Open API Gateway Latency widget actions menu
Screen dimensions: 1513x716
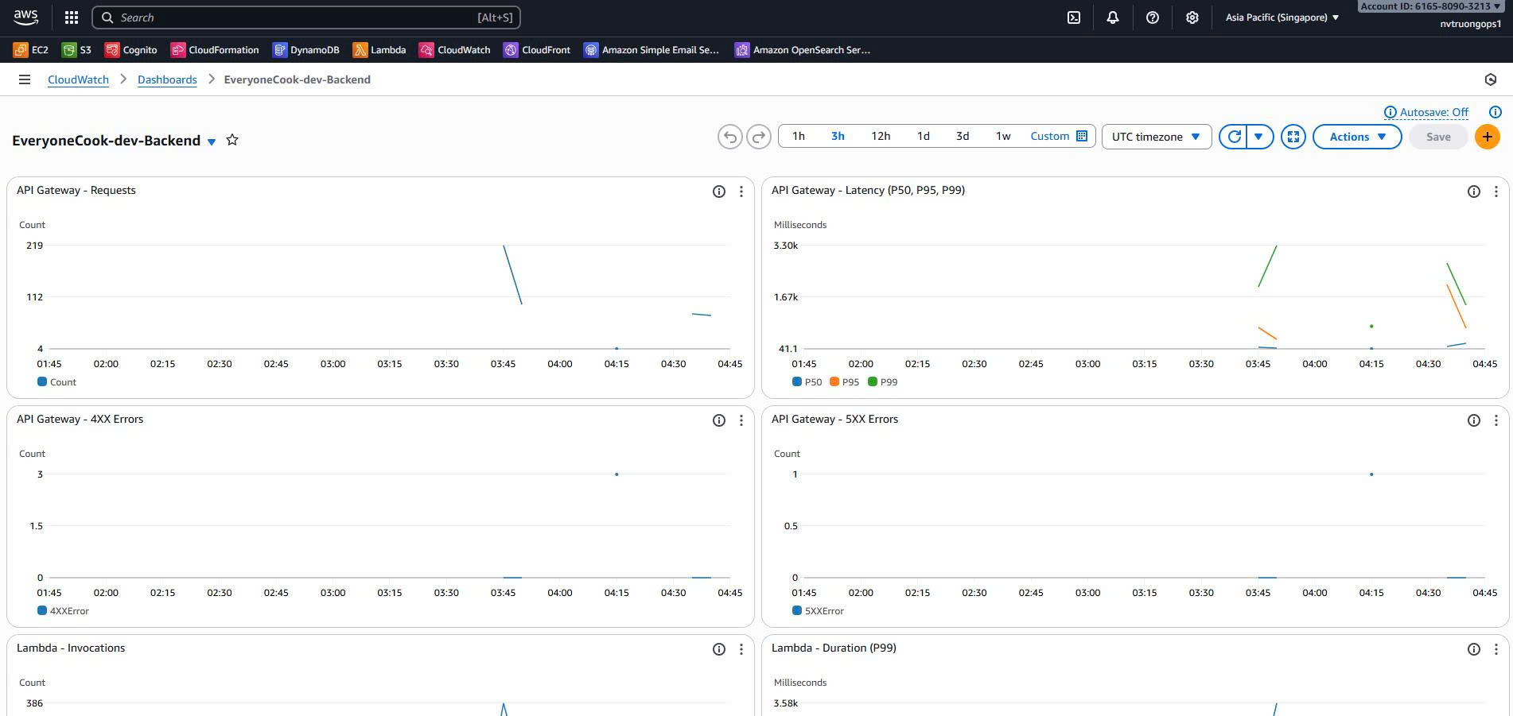tap(1496, 192)
